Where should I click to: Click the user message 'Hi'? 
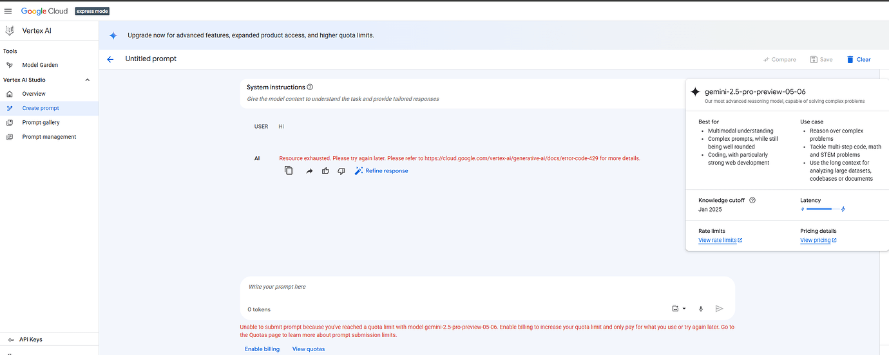click(281, 127)
